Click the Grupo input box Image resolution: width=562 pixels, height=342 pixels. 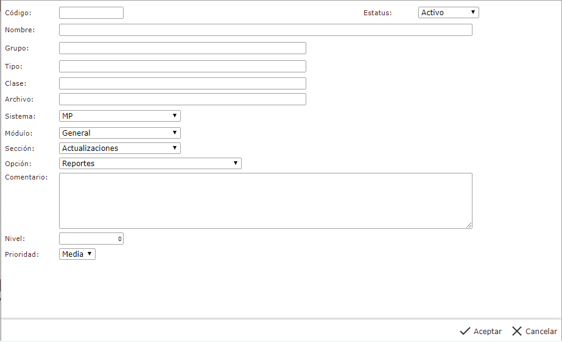click(183, 48)
